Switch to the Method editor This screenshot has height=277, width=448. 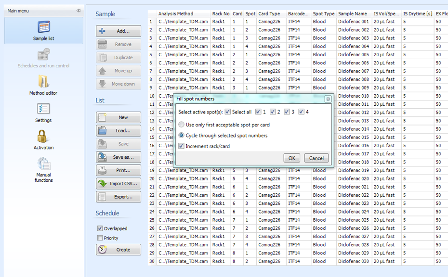point(42,86)
